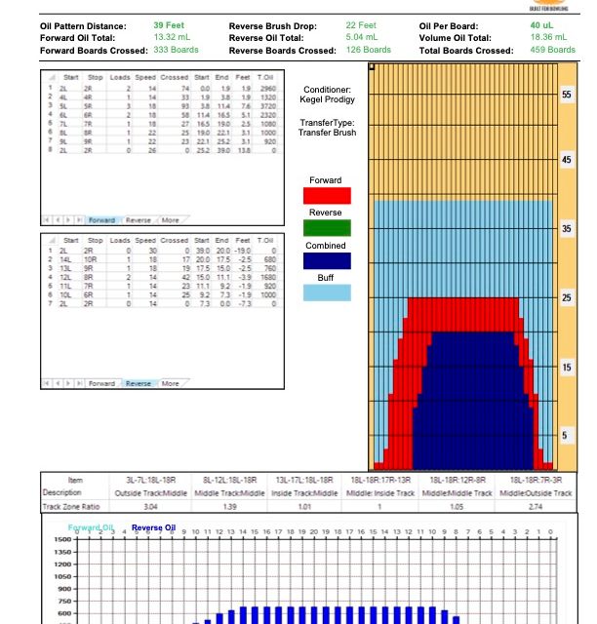Select the Loads column header in bottom table
Image resolution: width=597 pixels, height=624 pixels.
point(120,241)
